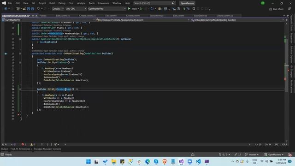Open the https launch profile dropdown arrow
The height and width of the screenshot is (166, 295).
(x=138, y=9)
